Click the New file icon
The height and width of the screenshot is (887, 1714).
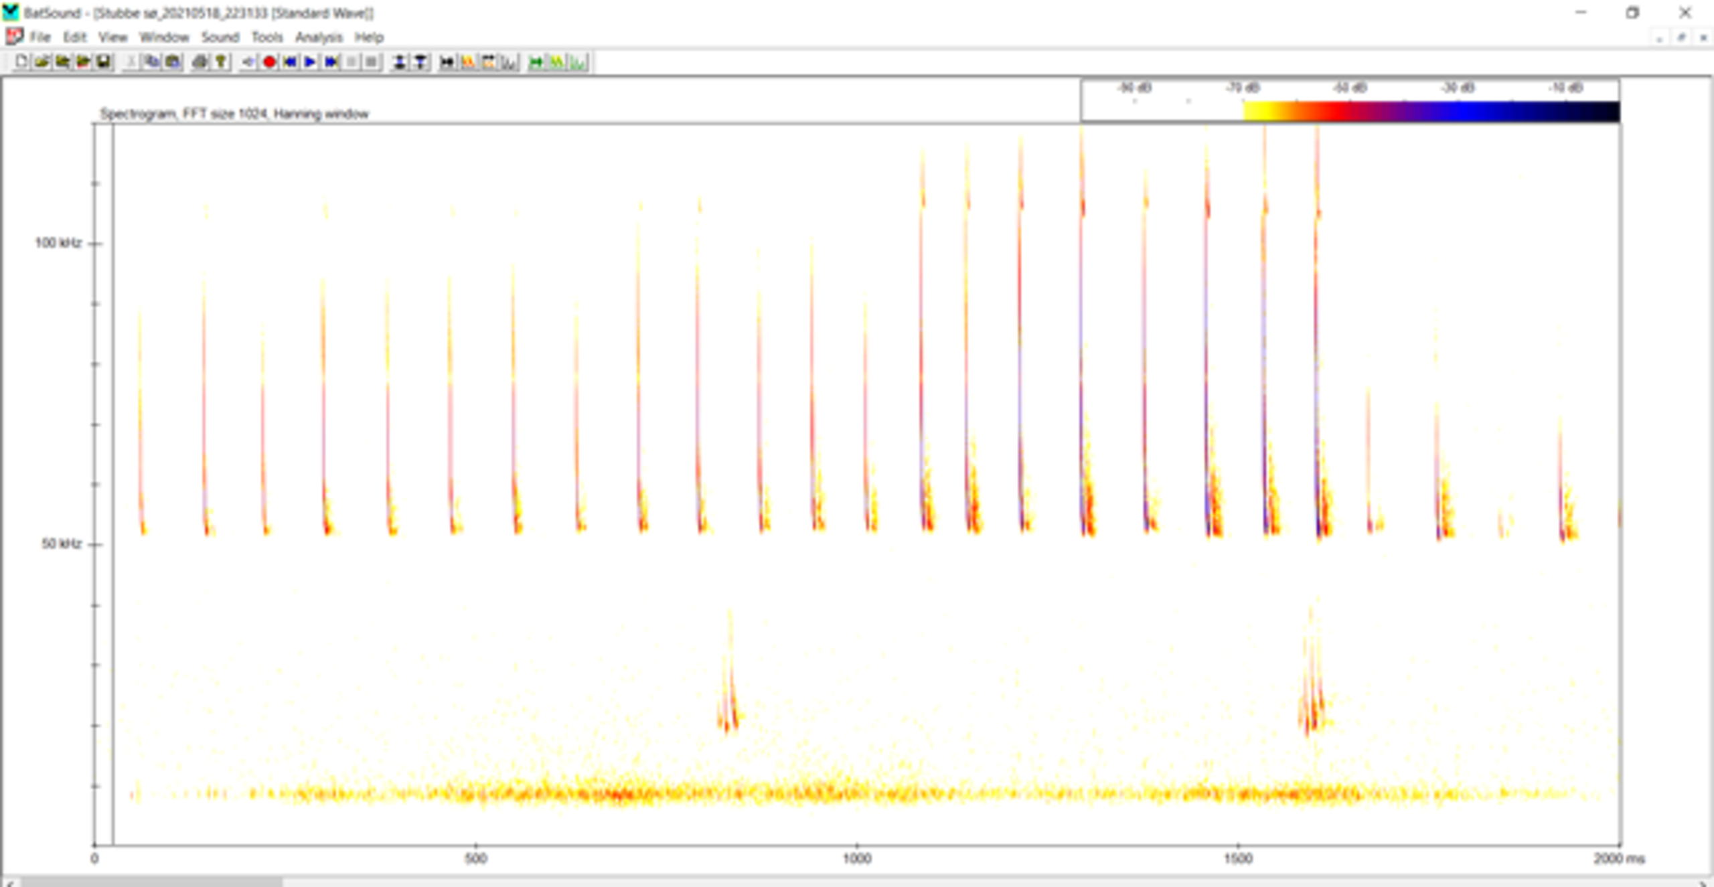pyautogui.click(x=21, y=62)
